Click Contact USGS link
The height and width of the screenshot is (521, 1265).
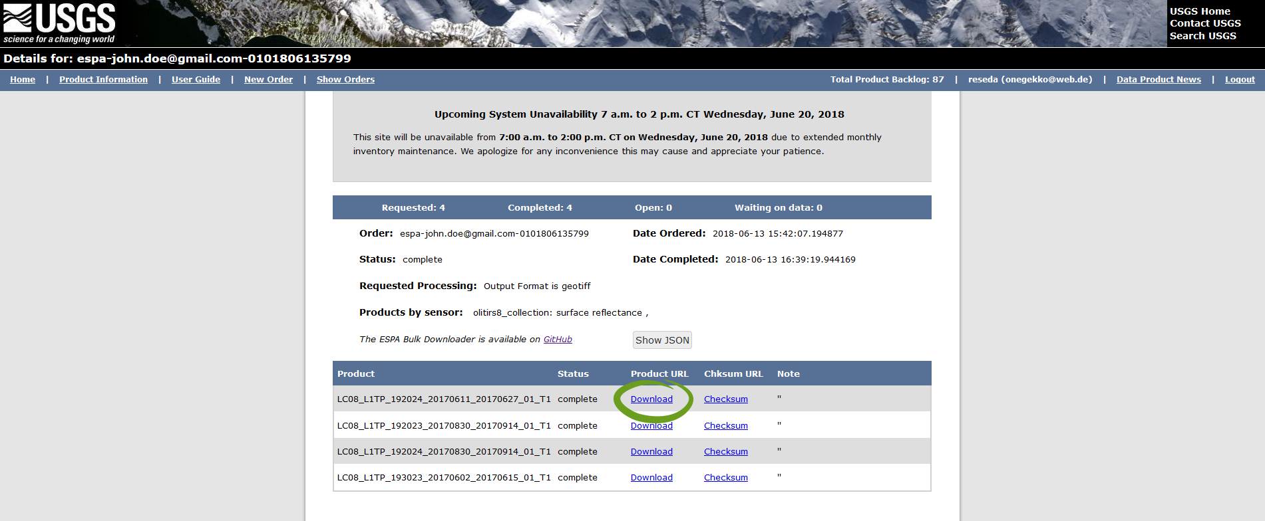pos(1205,23)
